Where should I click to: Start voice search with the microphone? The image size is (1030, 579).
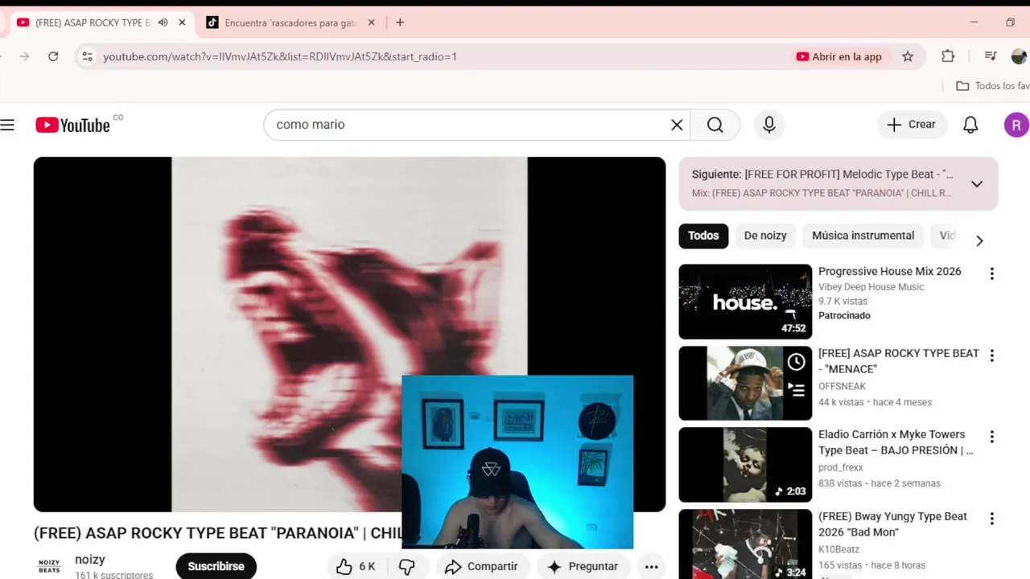tap(769, 125)
